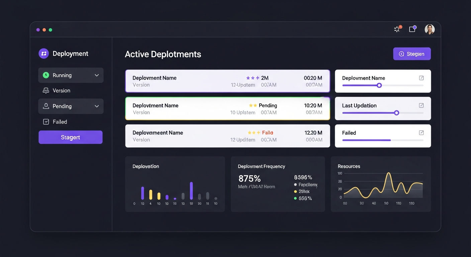Screen dimensions: 471x257
Task: Select the Pending deployment row
Action: point(227,109)
